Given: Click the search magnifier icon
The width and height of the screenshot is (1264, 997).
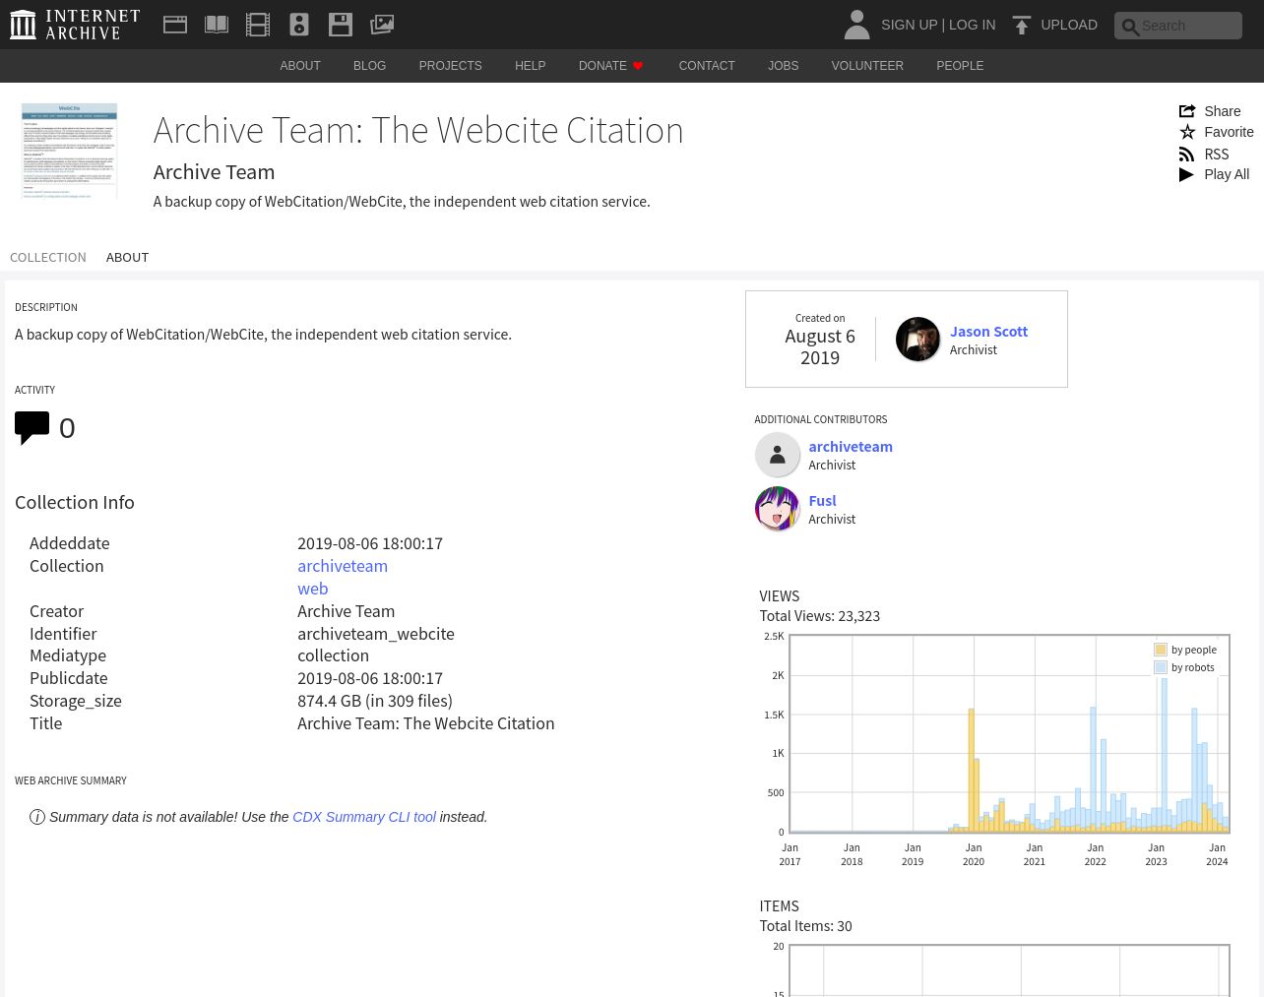Looking at the screenshot, I should point(1130,27).
